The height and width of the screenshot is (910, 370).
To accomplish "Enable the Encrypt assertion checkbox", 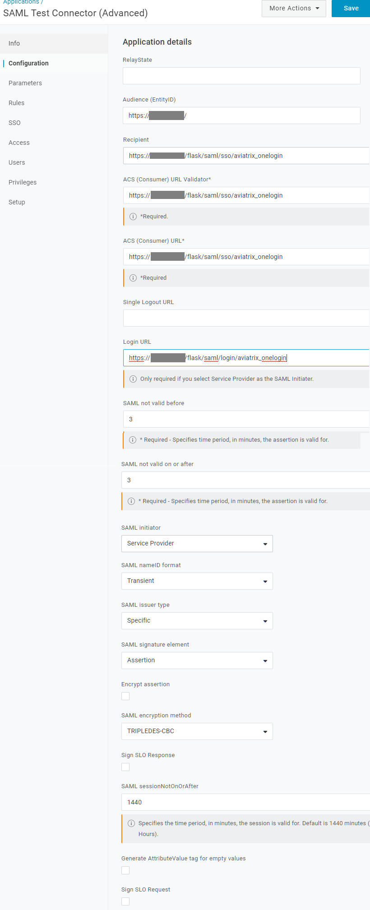I will coord(125,696).
